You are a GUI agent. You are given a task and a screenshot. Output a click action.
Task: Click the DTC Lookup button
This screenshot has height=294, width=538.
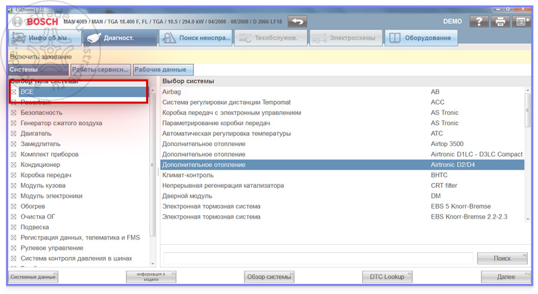(387, 277)
